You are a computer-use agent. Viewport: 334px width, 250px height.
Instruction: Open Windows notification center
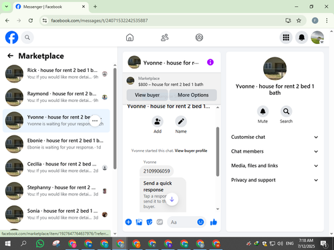[324, 244]
